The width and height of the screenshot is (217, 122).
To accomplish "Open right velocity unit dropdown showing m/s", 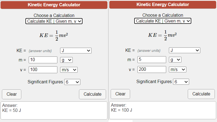I will (178, 69).
